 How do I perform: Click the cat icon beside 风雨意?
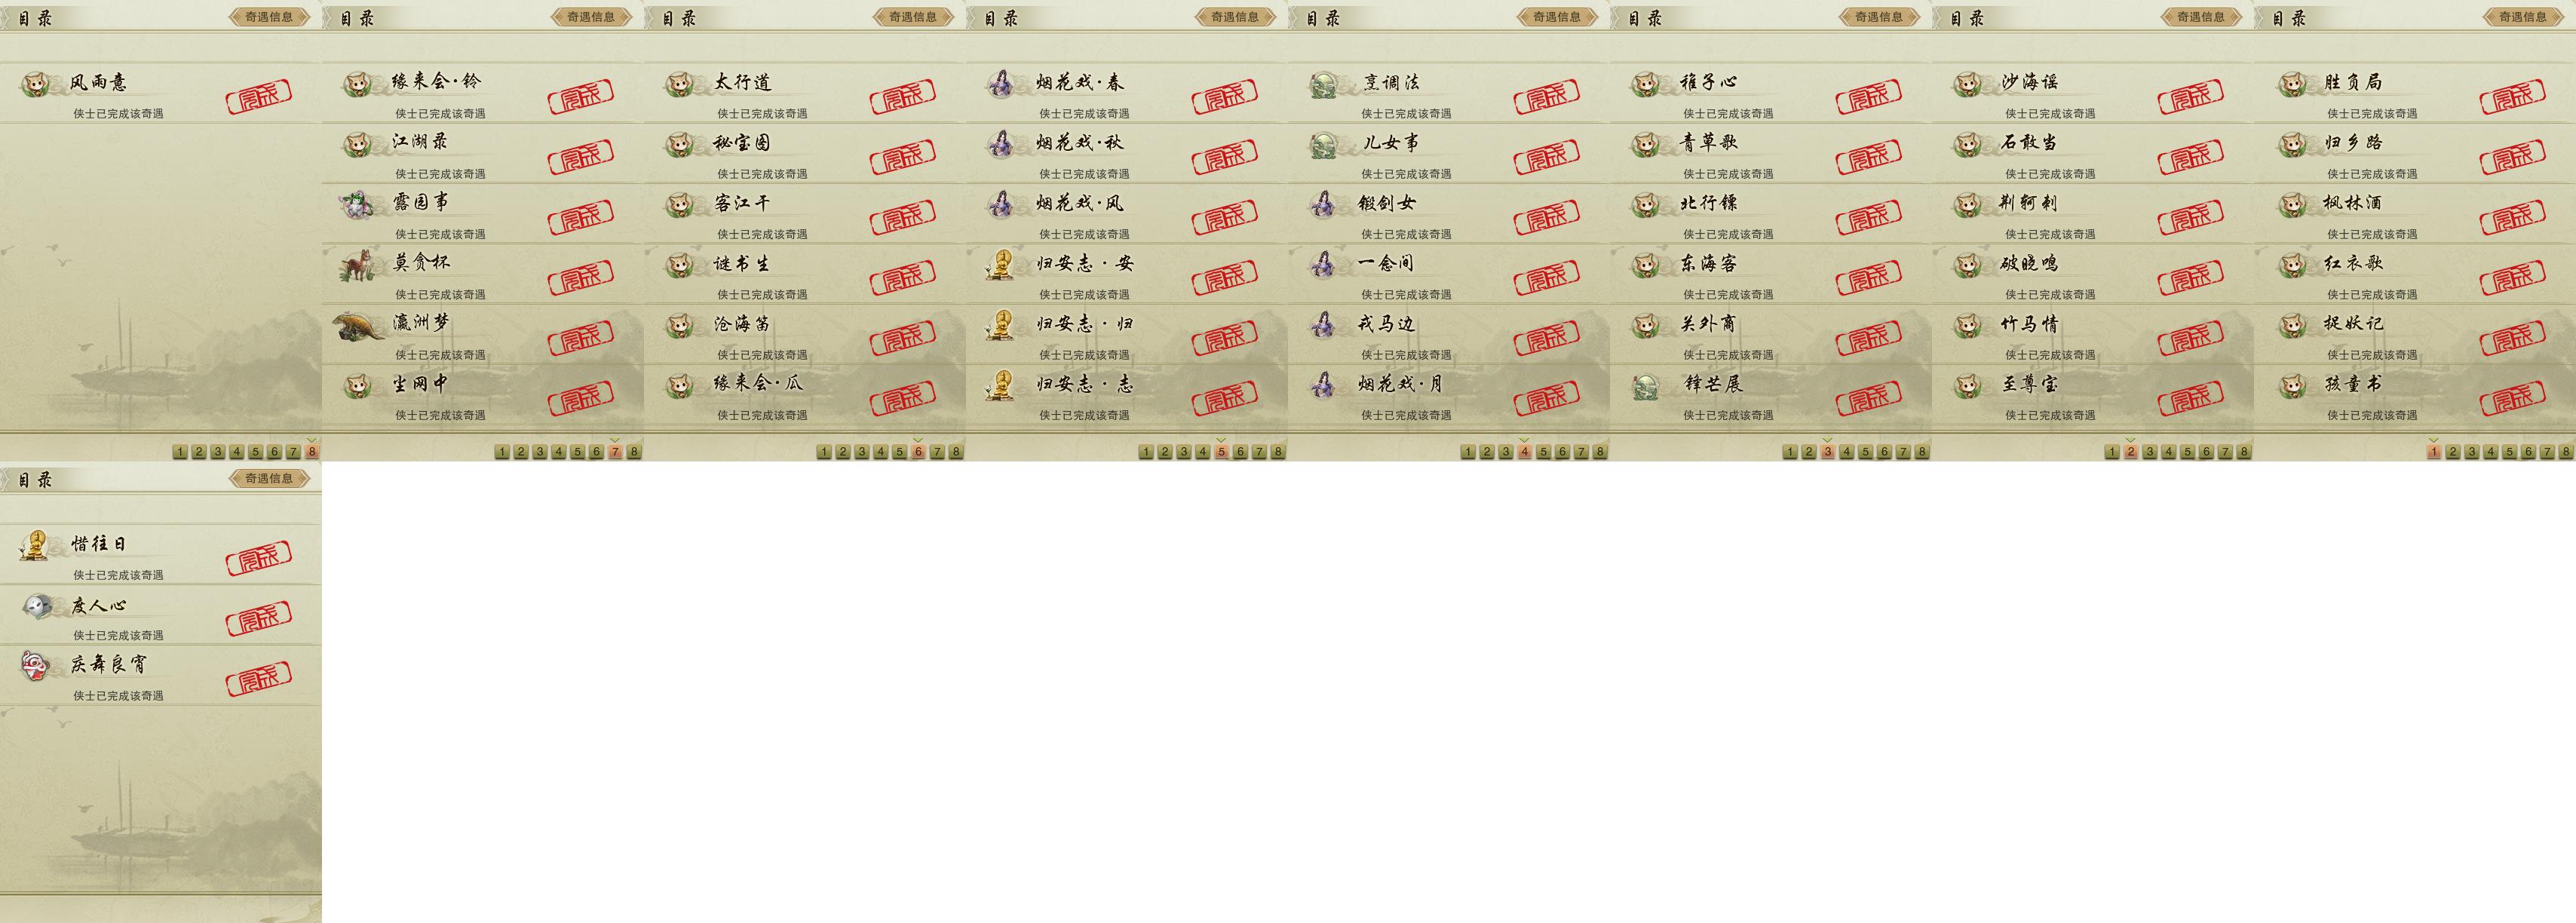(36, 84)
